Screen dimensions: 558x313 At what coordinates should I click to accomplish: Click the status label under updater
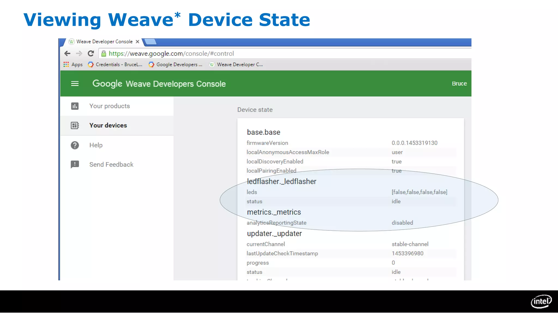(254, 272)
